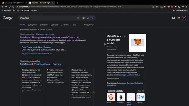The height and width of the screenshot is (106, 189).
Task: Share the MetaMask knowledge panel
Action: point(125,37)
